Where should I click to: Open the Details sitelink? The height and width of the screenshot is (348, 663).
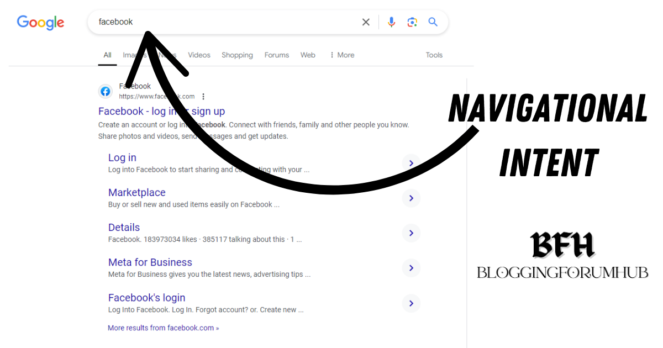coord(124,227)
